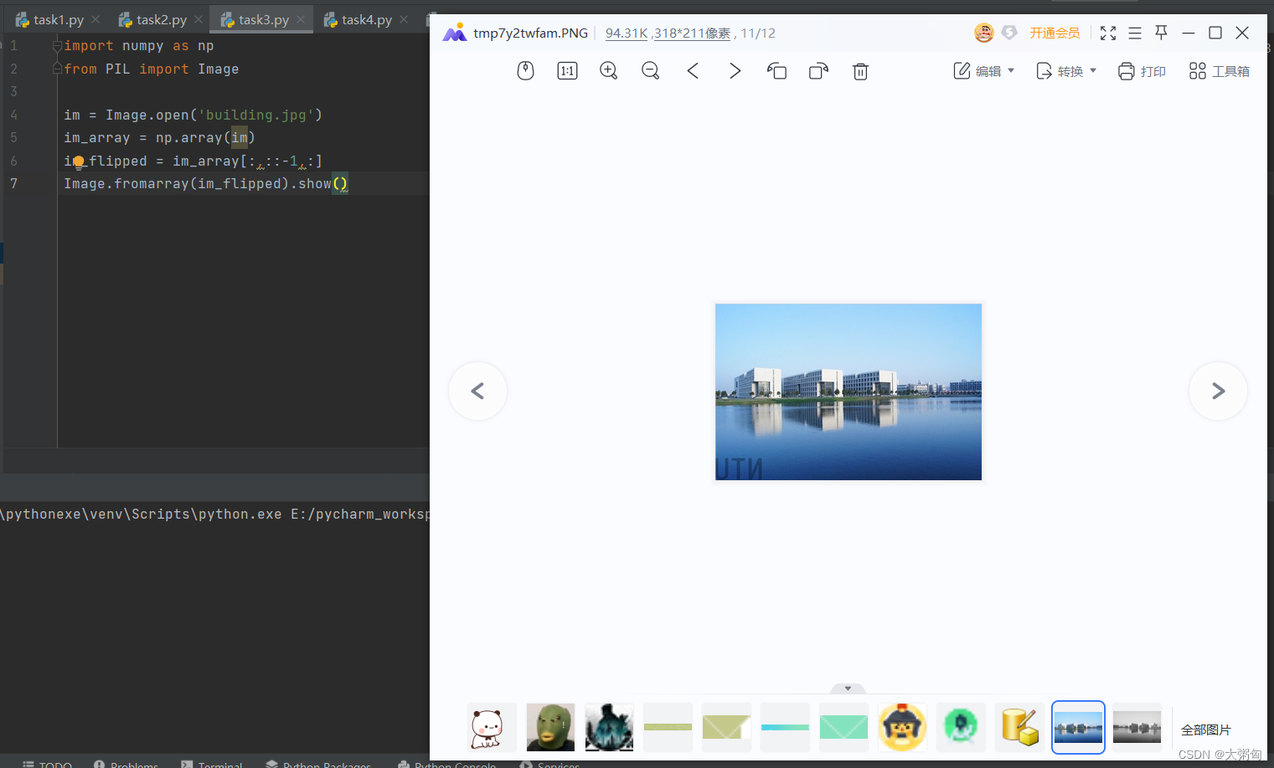Close the task1.py tab

coord(95,19)
